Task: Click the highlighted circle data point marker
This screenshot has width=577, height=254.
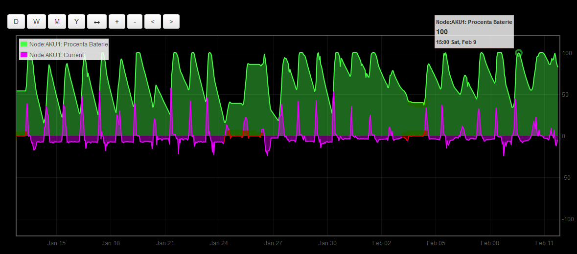Action: point(519,53)
